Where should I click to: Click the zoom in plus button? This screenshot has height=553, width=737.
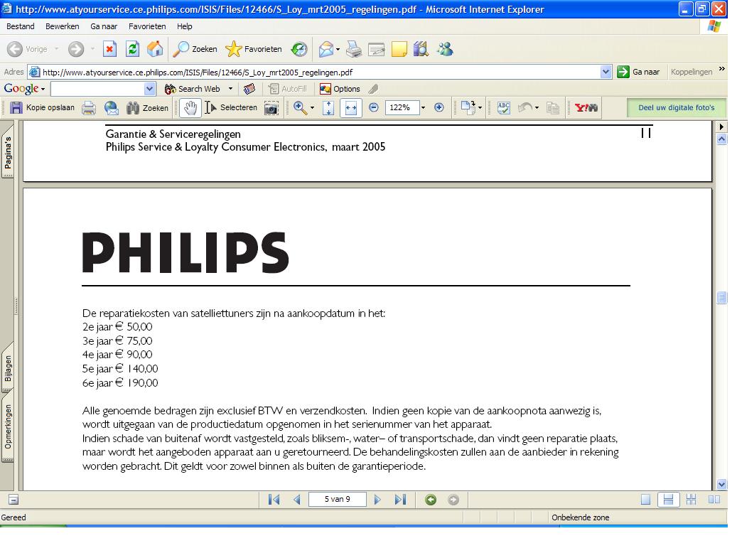coord(439,107)
